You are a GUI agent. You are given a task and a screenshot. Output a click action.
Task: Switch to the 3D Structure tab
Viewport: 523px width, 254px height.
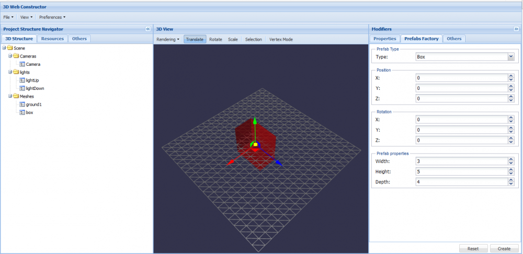(19, 39)
